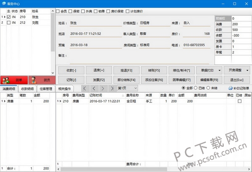Toggle the 外宾 checkbox
The height and width of the screenshot is (172, 252).
[83, 11]
